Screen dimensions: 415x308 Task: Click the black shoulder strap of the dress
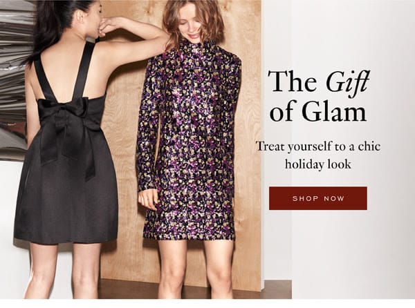pyautogui.click(x=84, y=71)
